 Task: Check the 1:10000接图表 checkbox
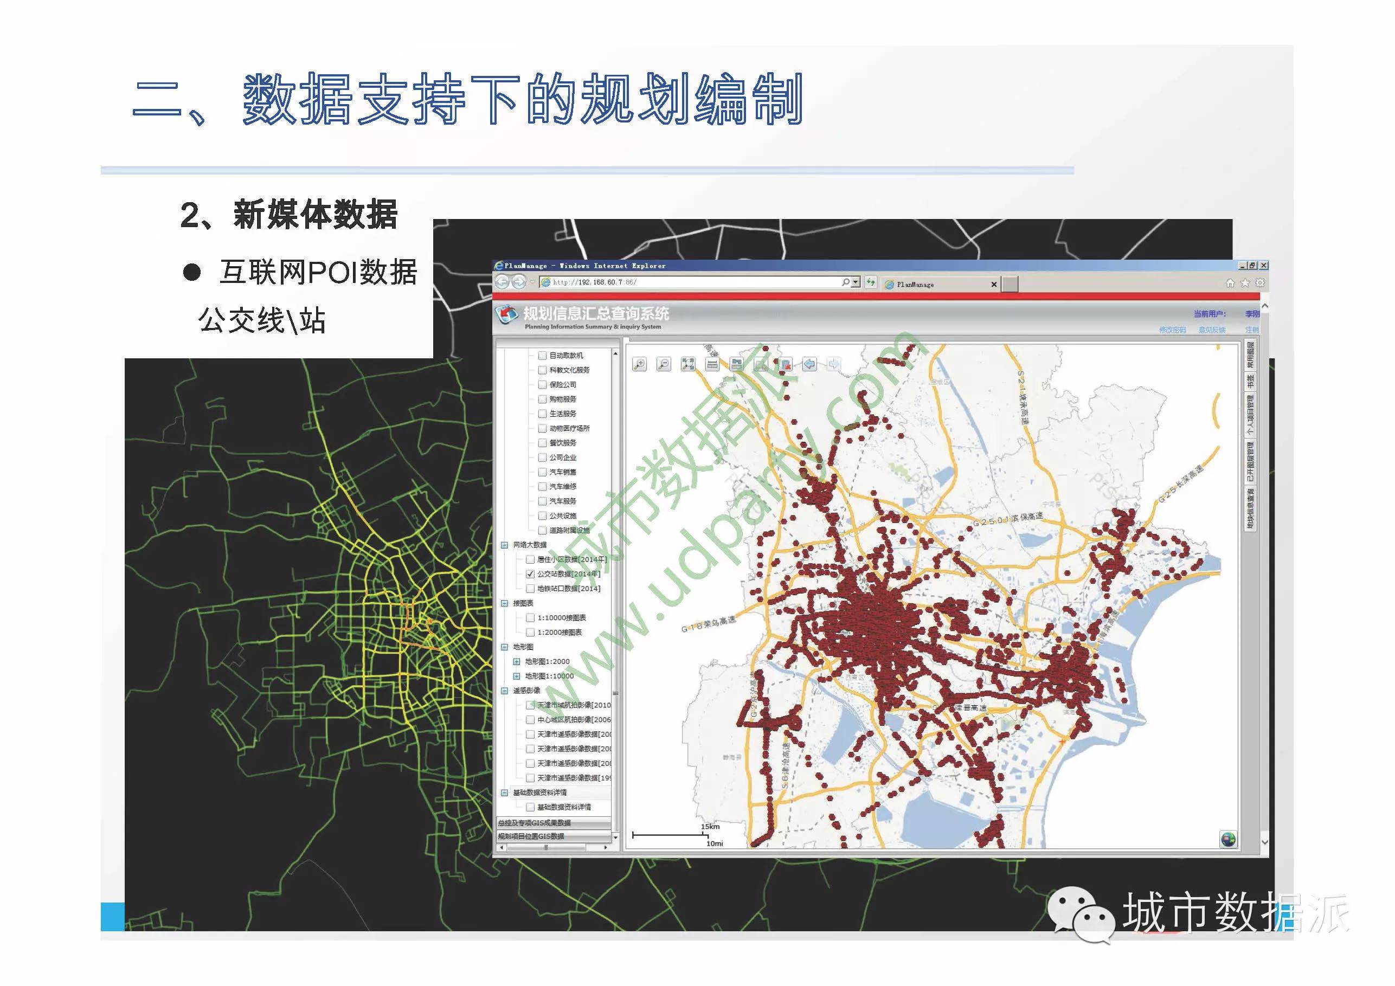tap(530, 618)
